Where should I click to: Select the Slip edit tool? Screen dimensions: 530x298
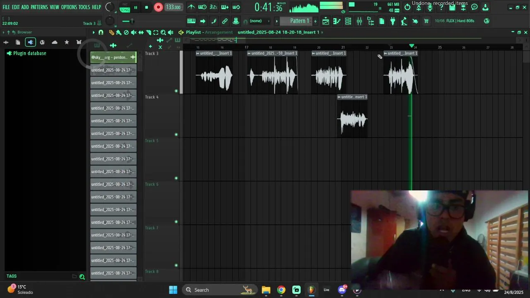point(141,32)
